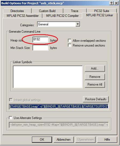
Task: Close the Build Options dialog
Action: 116,3
